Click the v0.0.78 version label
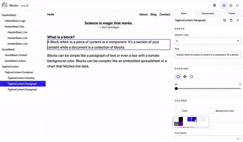 coord(24,6)
